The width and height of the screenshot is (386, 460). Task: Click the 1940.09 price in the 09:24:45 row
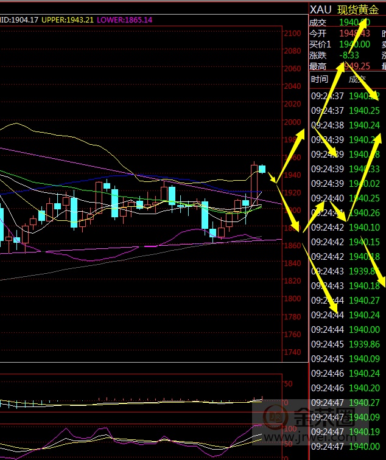point(364,359)
